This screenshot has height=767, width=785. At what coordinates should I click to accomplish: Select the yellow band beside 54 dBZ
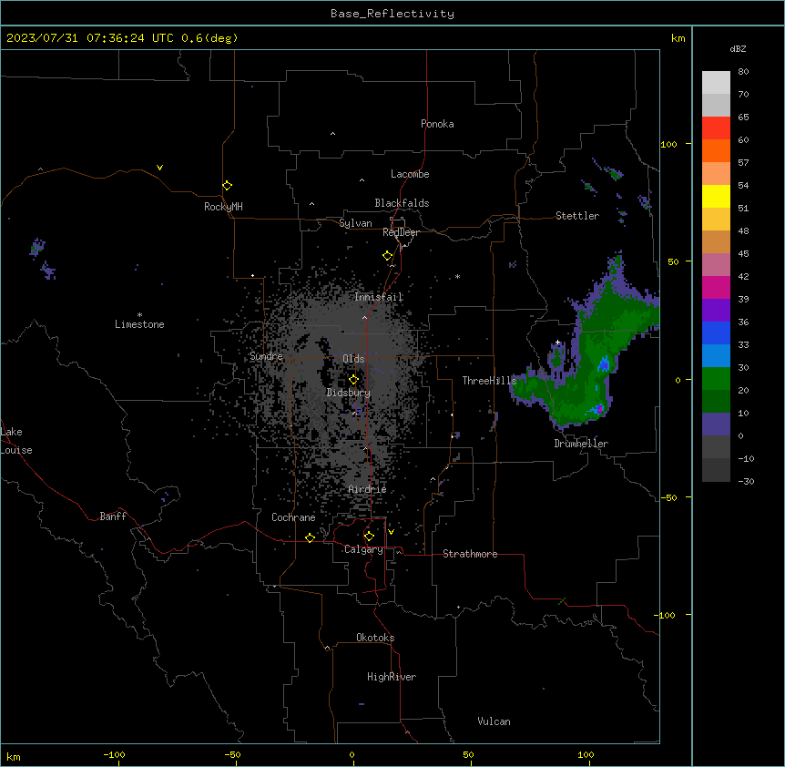pos(716,196)
